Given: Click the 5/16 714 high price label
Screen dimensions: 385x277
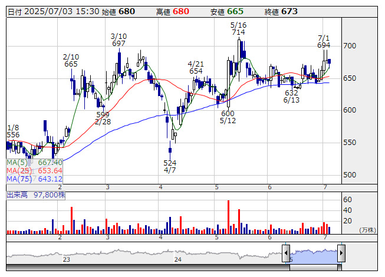Looking at the screenshot, I should click(238, 29).
